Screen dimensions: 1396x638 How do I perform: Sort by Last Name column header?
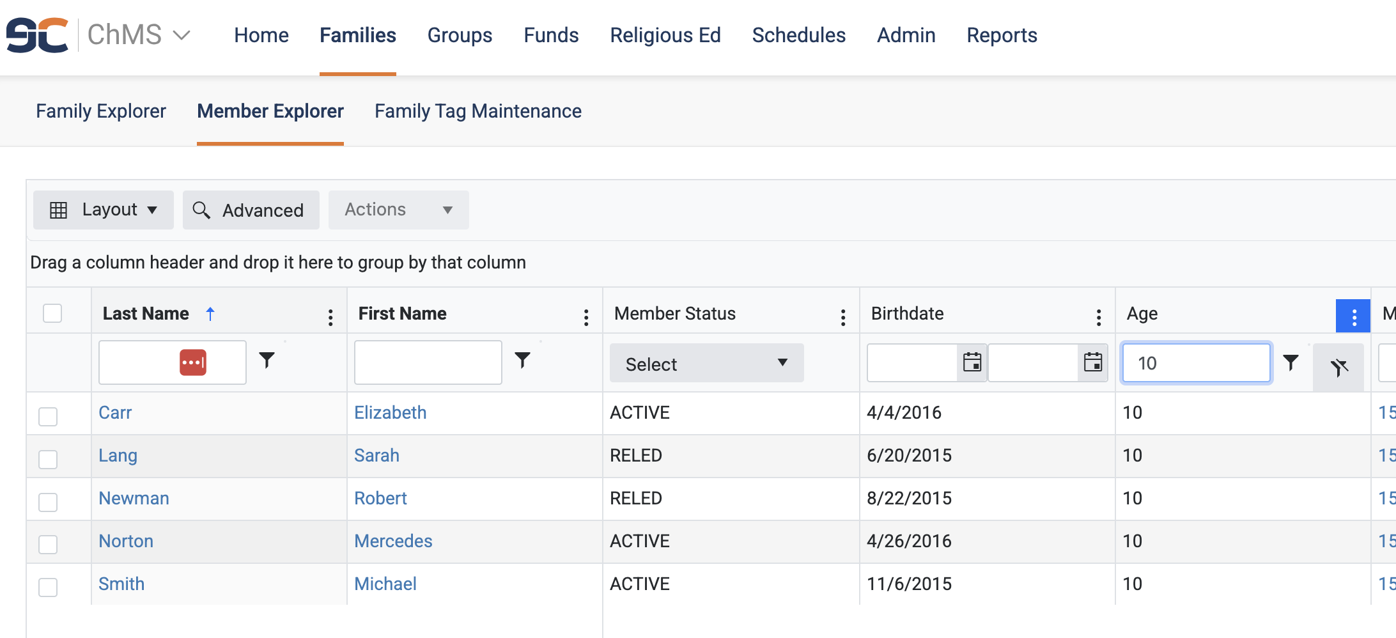point(146,313)
